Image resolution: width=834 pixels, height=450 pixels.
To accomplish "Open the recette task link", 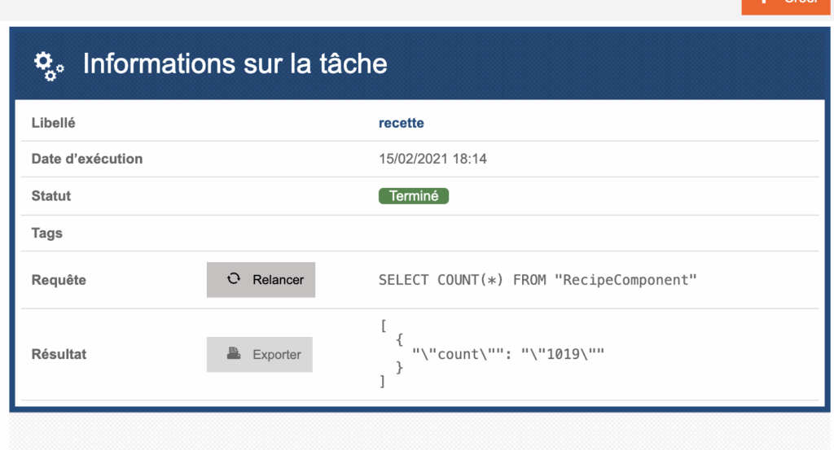I will coord(402,124).
